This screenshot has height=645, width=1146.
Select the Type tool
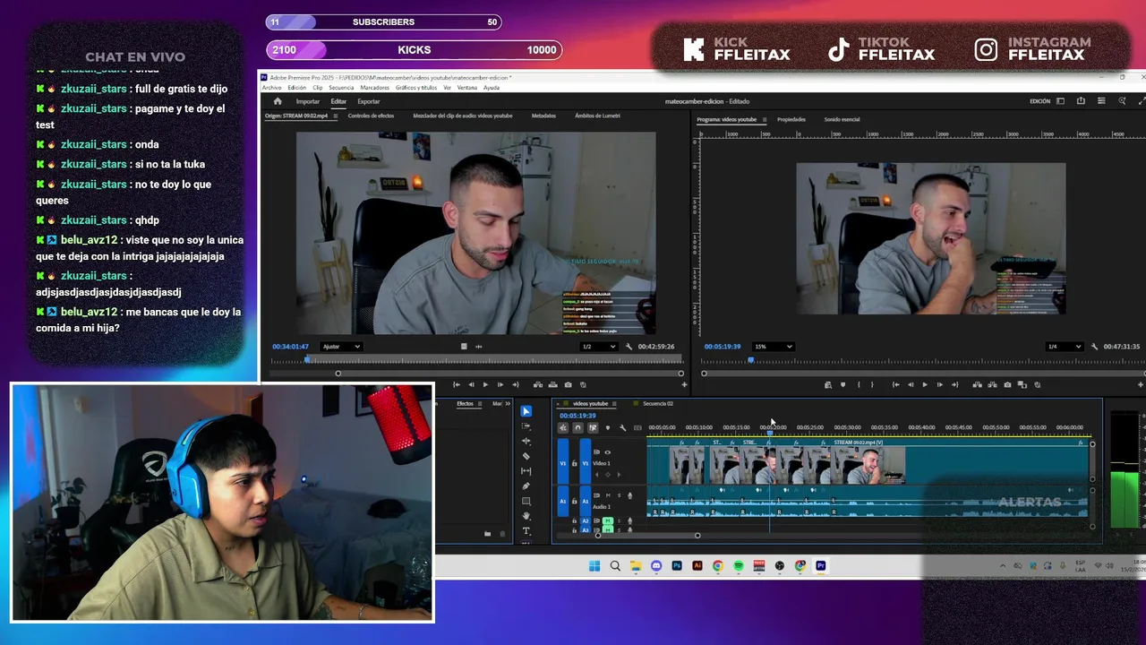coord(526,531)
